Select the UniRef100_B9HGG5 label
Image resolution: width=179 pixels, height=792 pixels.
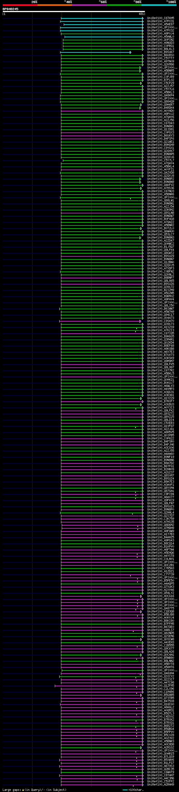161,336
